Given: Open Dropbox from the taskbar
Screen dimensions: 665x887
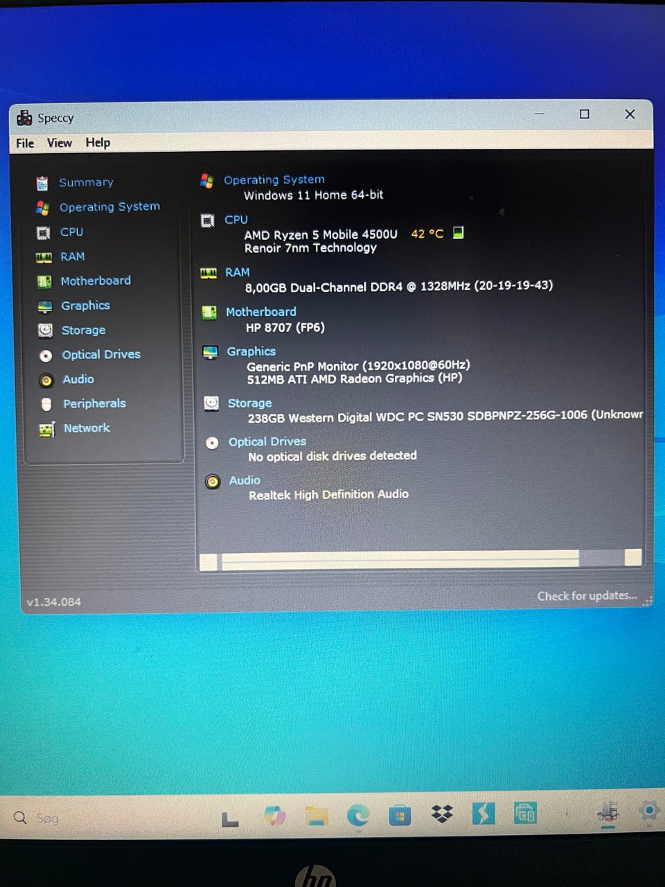Looking at the screenshot, I should (x=442, y=814).
